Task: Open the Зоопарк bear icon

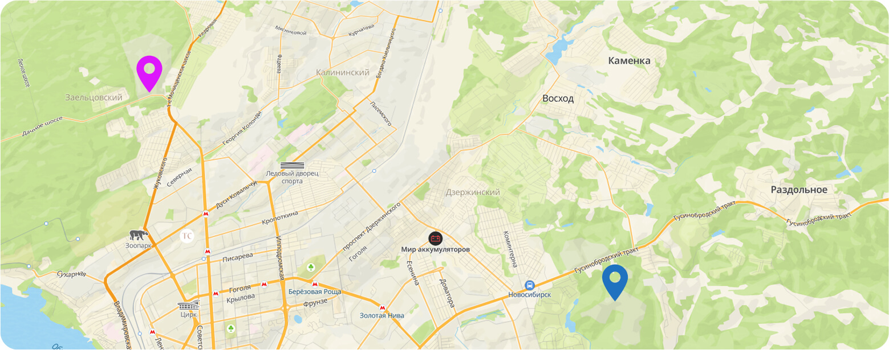Action: point(139,236)
